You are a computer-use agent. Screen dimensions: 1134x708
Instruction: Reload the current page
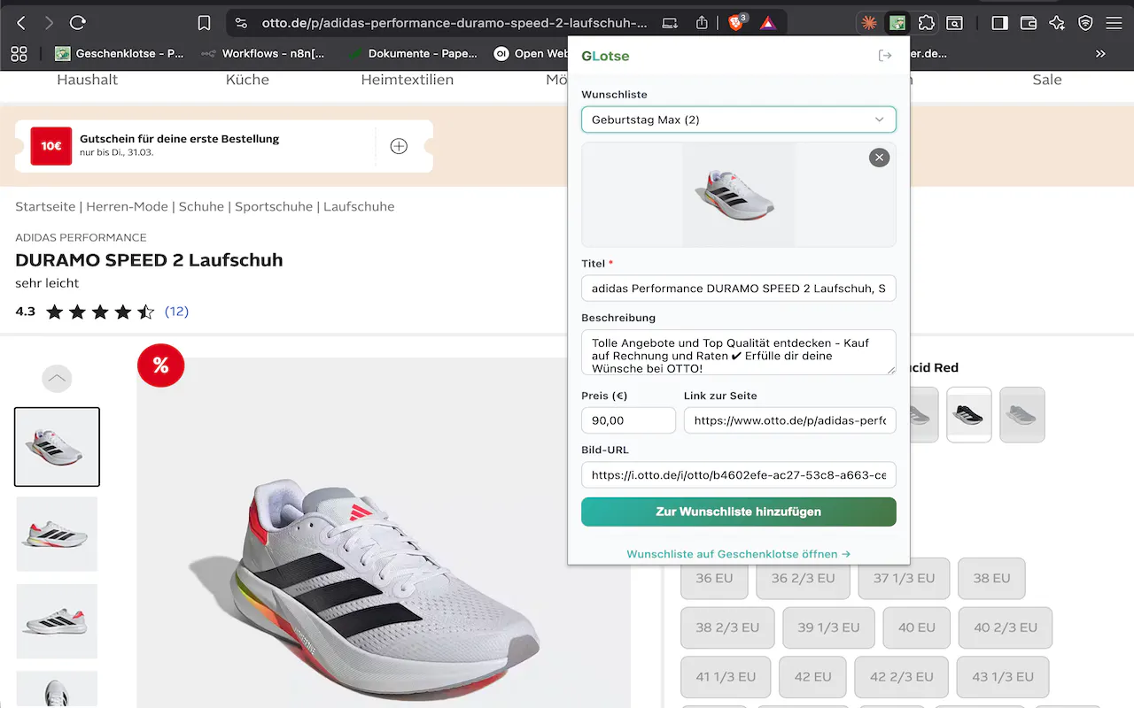pos(78,23)
